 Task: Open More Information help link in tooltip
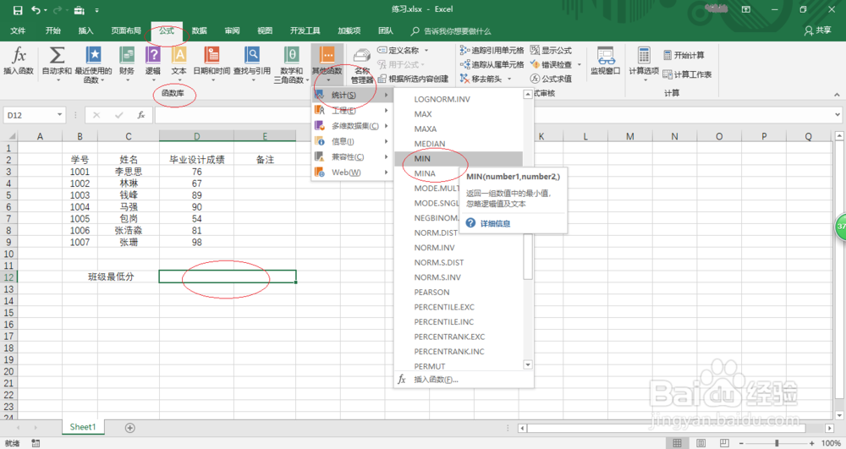(x=495, y=224)
